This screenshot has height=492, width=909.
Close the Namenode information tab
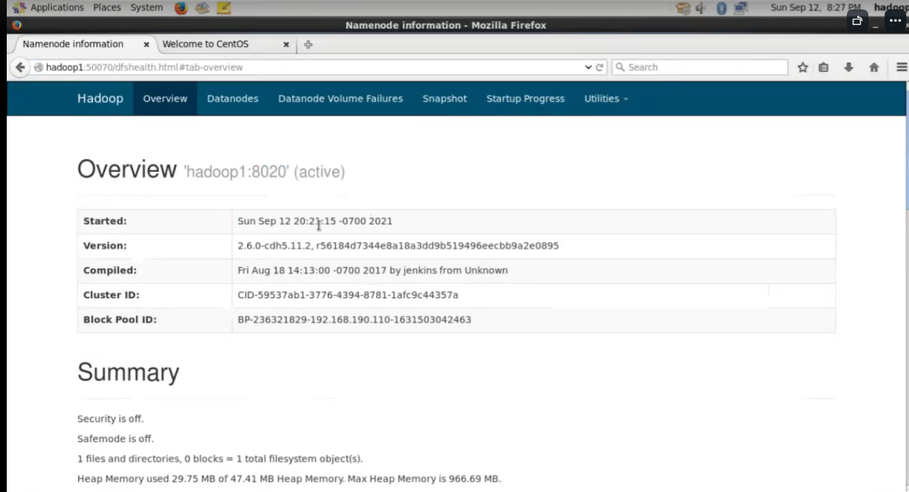tap(146, 45)
